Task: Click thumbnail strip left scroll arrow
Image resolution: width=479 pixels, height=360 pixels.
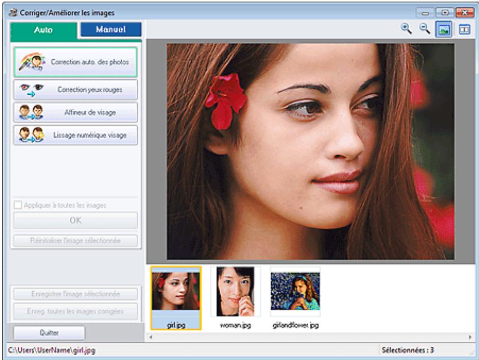Action: coord(150,337)
